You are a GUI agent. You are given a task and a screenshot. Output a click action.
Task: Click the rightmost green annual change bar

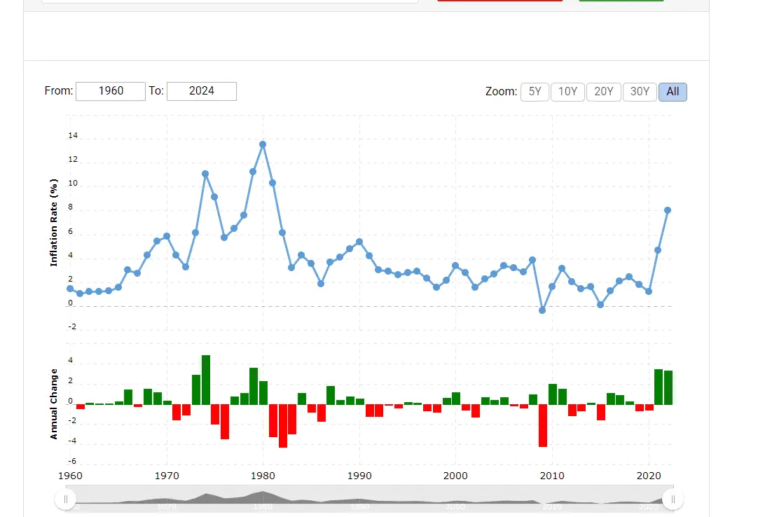pos(668,387)
